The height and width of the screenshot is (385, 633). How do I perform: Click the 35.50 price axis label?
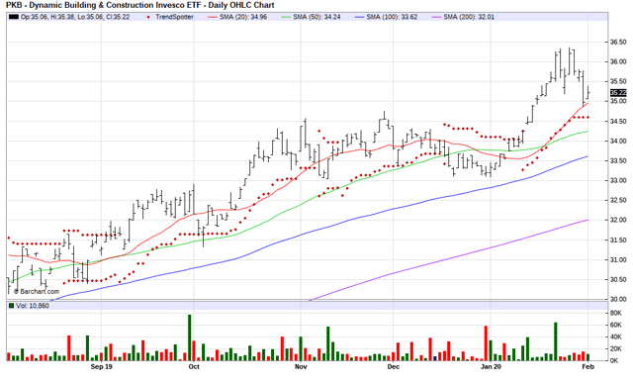coord(618,81)
